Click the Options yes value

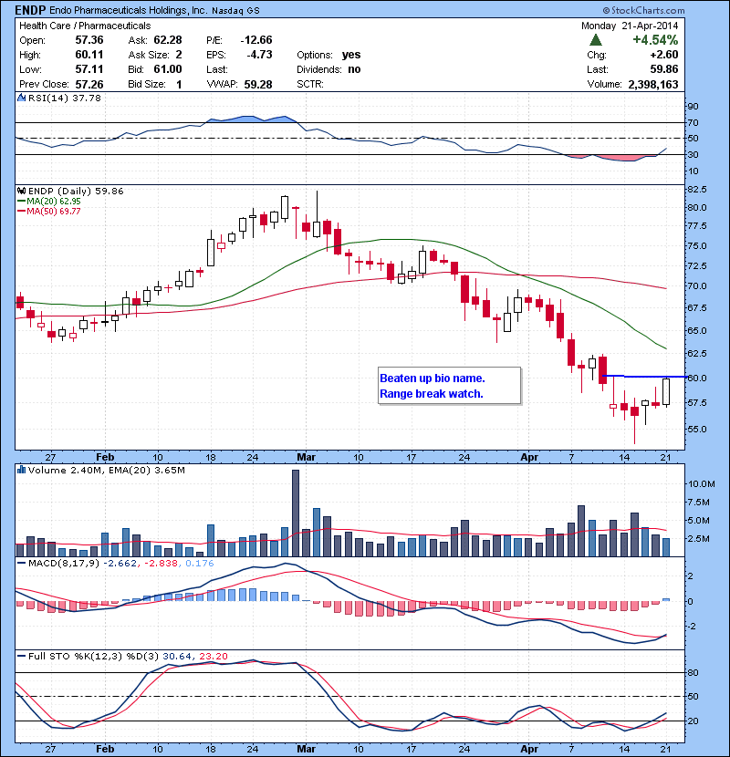(351, 55)
